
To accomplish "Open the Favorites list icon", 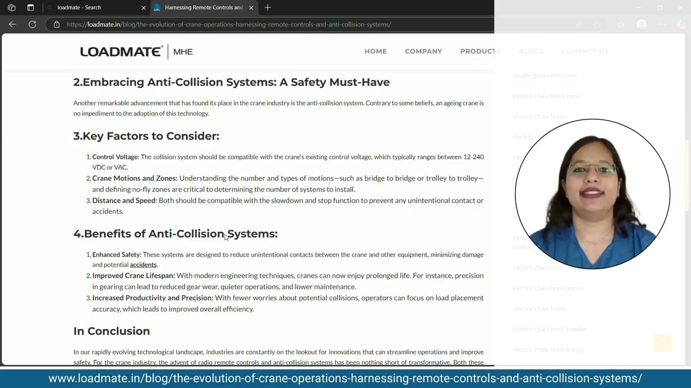I will (621, 24).
